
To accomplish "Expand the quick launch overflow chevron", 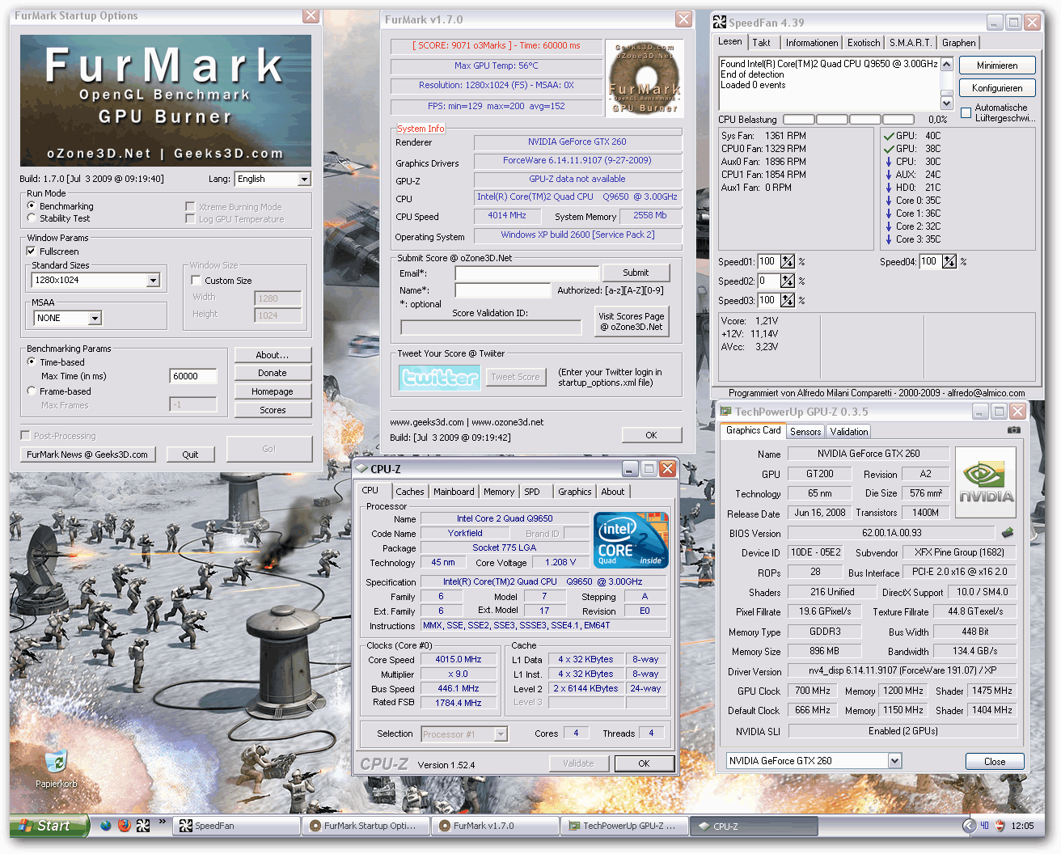I will pos(163,822).
